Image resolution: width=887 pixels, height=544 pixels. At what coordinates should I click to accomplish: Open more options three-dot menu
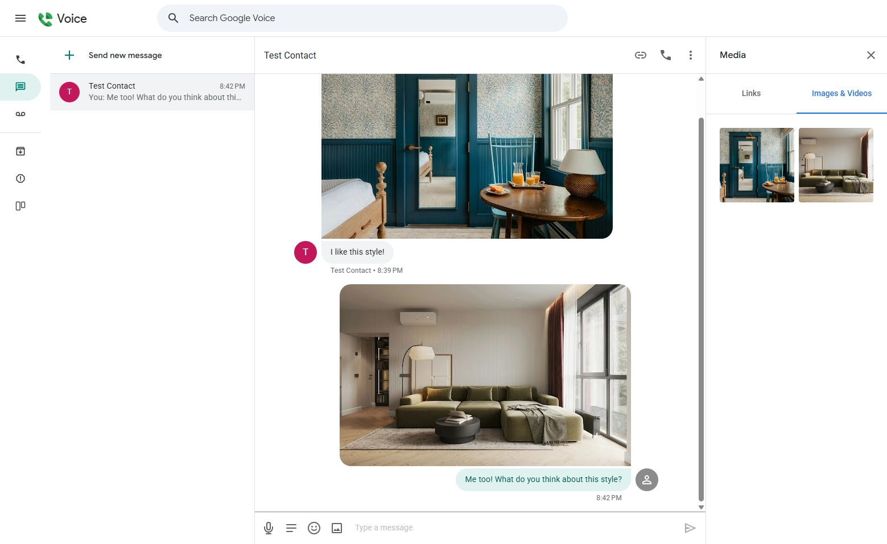691,55
